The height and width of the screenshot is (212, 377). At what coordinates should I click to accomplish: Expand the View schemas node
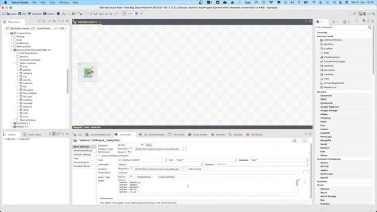coord(14,120)
